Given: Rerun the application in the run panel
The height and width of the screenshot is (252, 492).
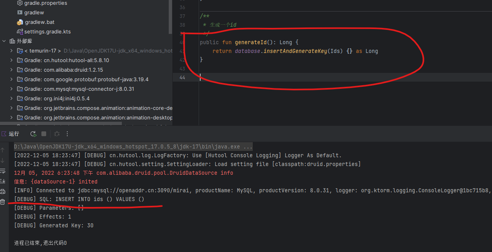Looking at the screenshot, I should [x=33, y=134].
